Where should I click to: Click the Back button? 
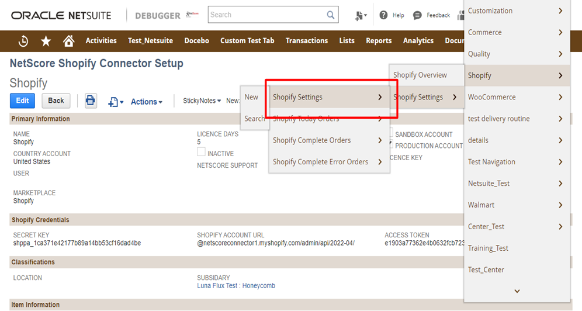(x=56, y=101)
